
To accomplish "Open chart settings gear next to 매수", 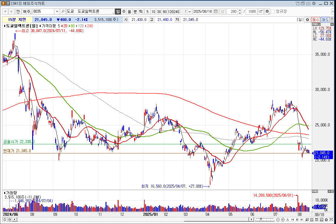I will pos(307,20).
